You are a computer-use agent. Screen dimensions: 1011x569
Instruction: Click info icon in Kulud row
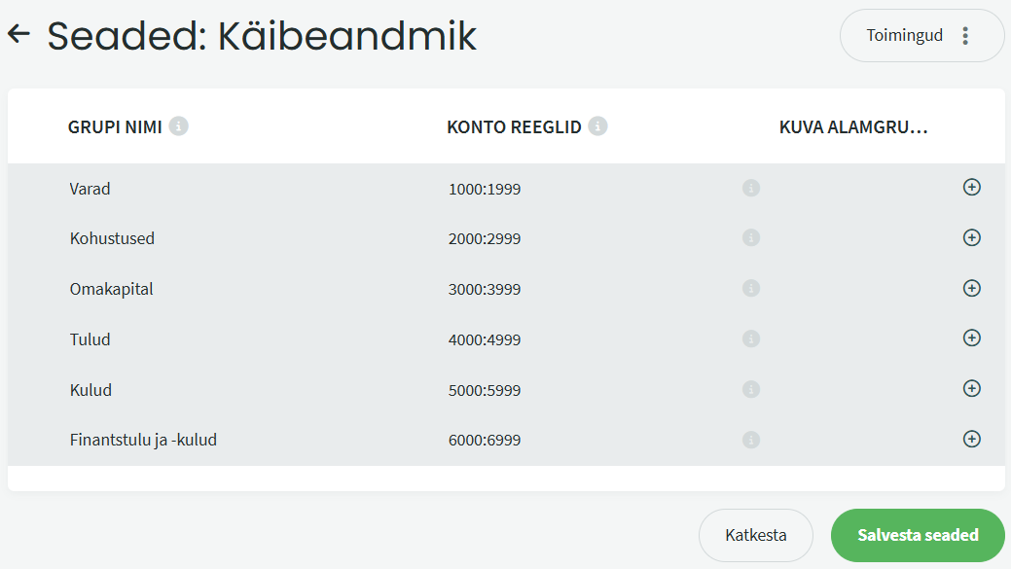[x=750, y=389]
